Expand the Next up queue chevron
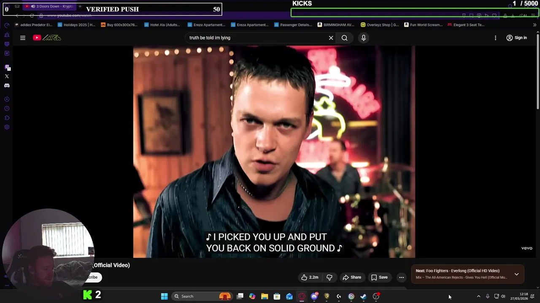Image resolution: width=540 pixels, height=303 pixels. tap(516, 274)
